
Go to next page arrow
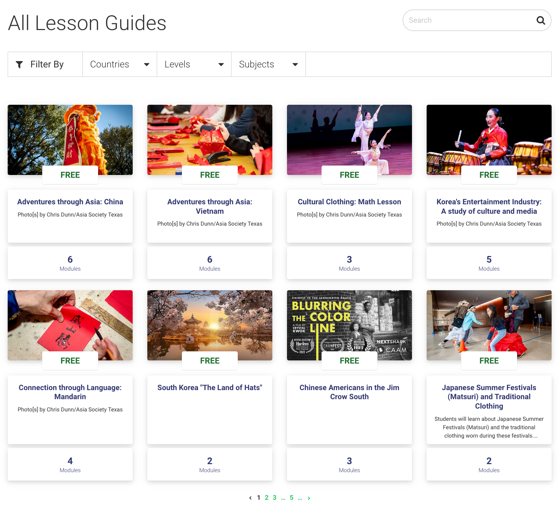point(309,498)
